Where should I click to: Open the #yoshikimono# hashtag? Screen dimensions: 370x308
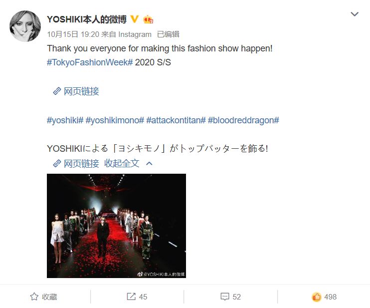[115, 120]
